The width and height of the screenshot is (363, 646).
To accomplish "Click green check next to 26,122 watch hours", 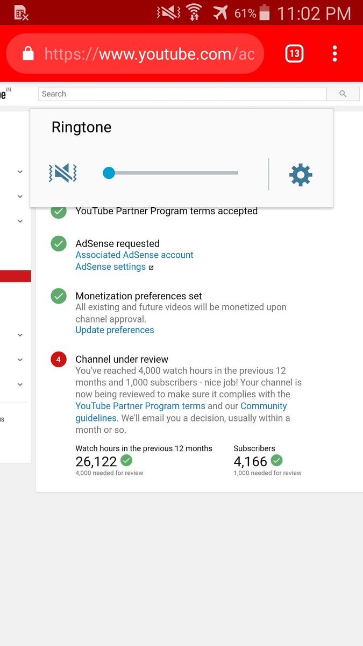I will [x=126, y=460].
